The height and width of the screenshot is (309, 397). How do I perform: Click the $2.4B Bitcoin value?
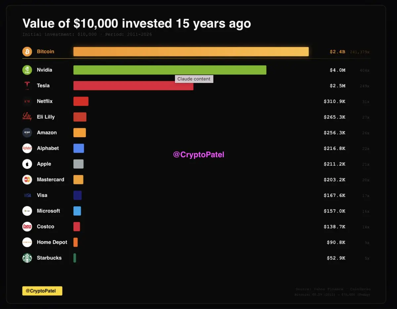click(337, 52)
